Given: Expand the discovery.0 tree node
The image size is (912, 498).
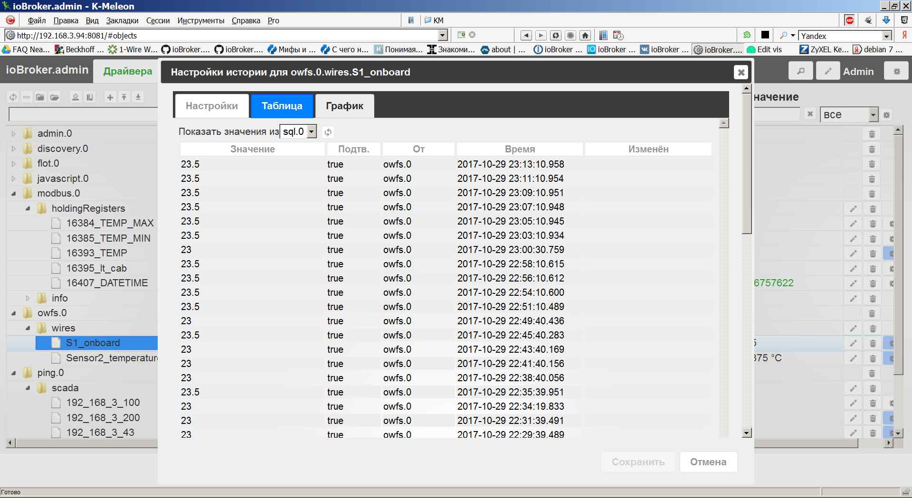Looking at the screenshot, I should point(14,149).
